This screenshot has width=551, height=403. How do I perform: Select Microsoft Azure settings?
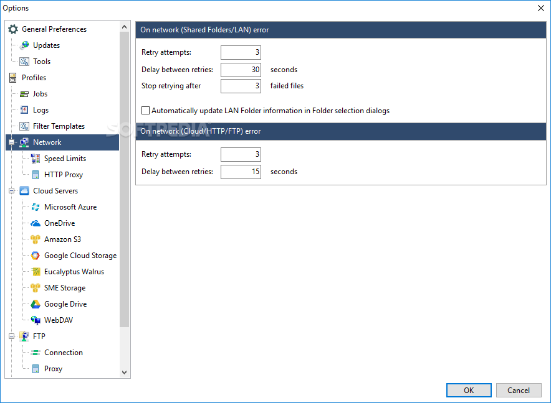click(x=70, y=207)
